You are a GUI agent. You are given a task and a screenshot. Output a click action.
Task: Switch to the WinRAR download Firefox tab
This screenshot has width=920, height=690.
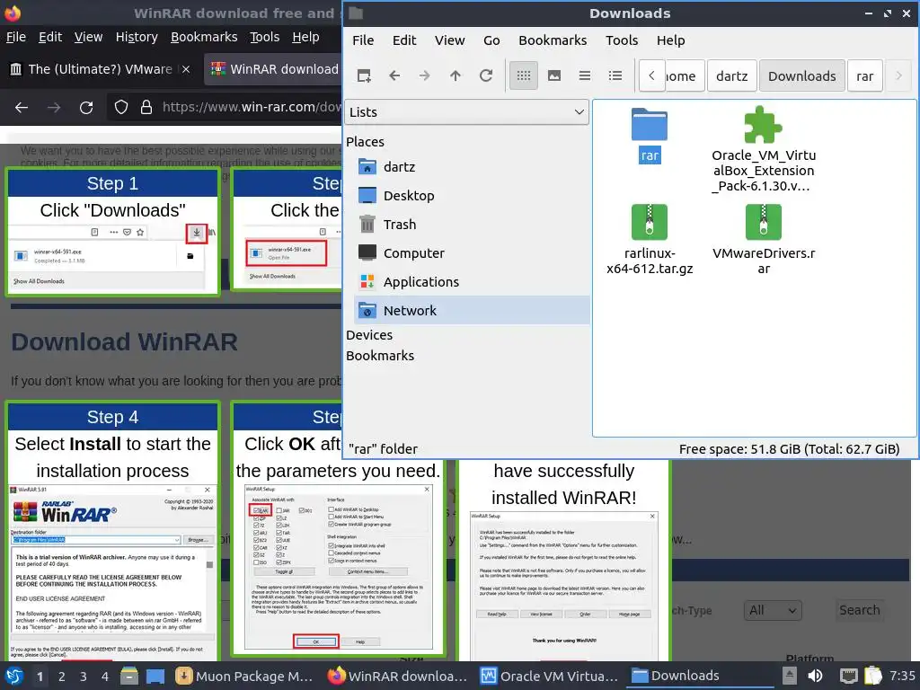click(273, 69)
